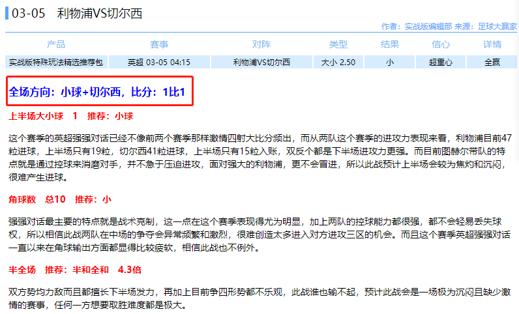Click the 类型 column header
This screenshot has width=519, height=314.
[338, 44]
